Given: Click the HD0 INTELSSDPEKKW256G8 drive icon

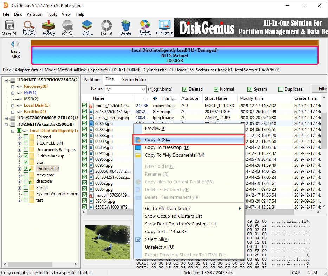Looking at the screenshot, I should (13, 80).
